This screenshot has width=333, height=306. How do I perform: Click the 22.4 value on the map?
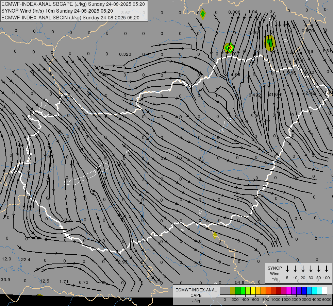pos(26,260)
